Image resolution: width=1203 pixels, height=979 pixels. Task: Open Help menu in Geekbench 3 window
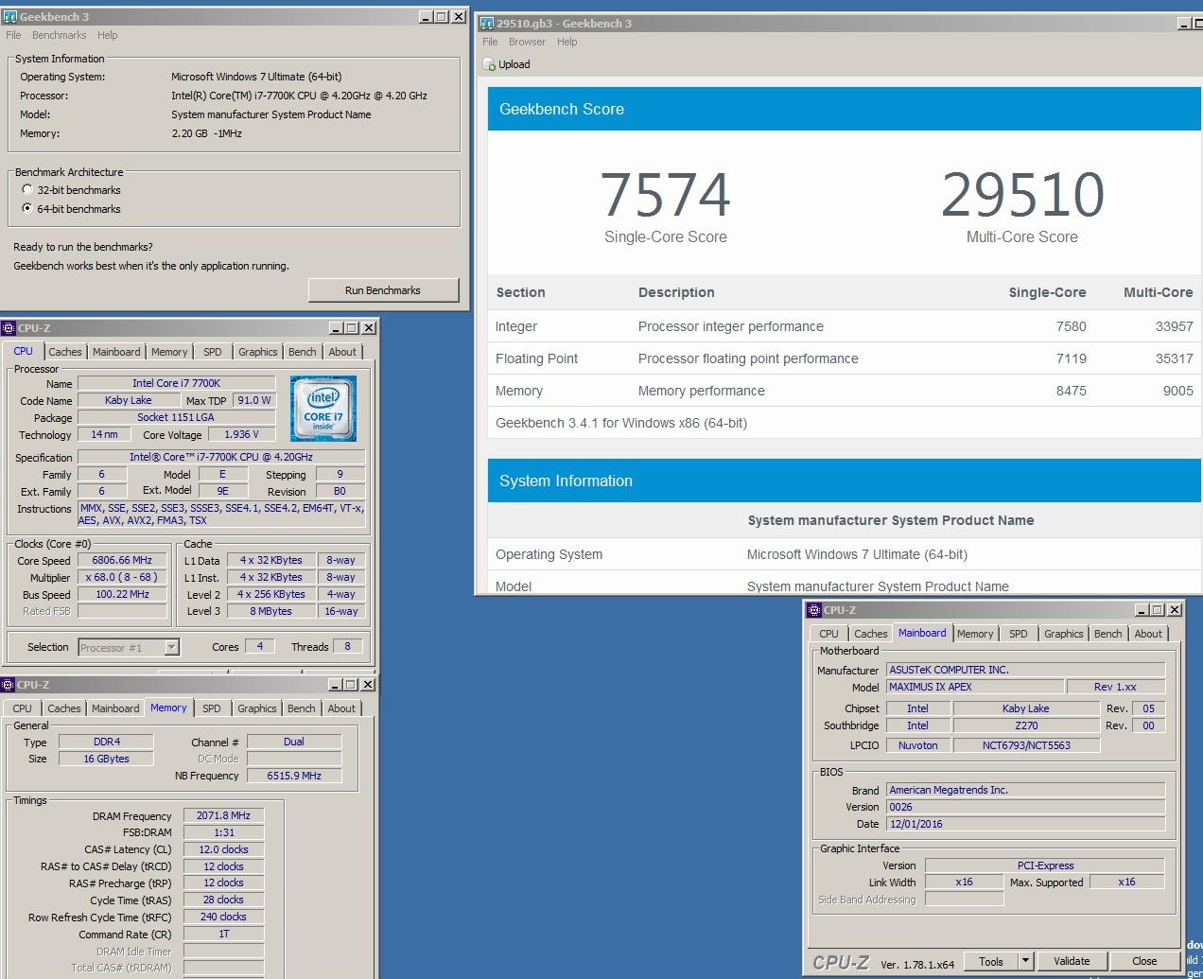click(108, 35)
